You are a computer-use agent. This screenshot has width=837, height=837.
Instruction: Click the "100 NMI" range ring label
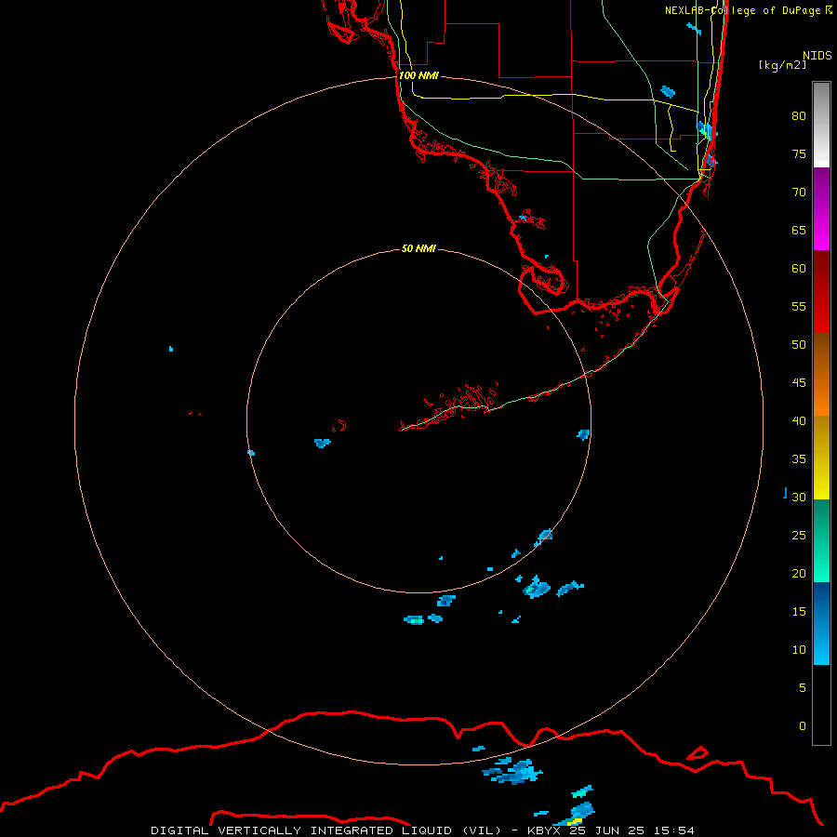coord(418,75)
